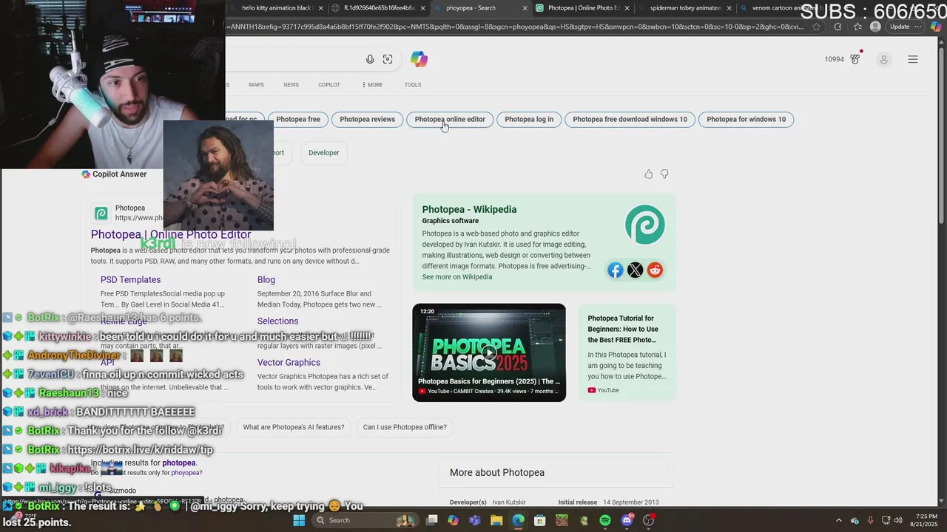Open the Minecraft grass block taskbar icon
This screenshot has width=947, height=532.
562,520
